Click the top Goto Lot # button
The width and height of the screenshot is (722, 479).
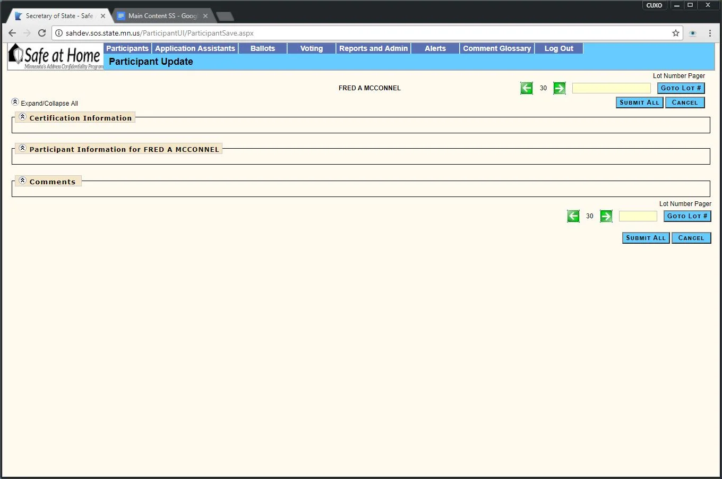pyautogui.click(x=681, y=88)
